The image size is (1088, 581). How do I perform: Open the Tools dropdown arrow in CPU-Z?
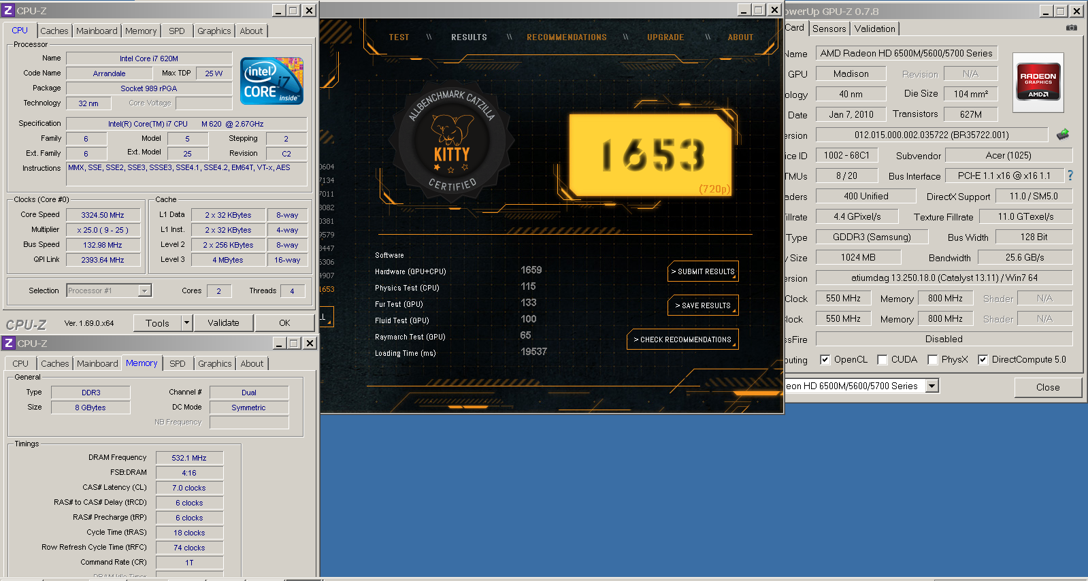click(x=186, y=322)
